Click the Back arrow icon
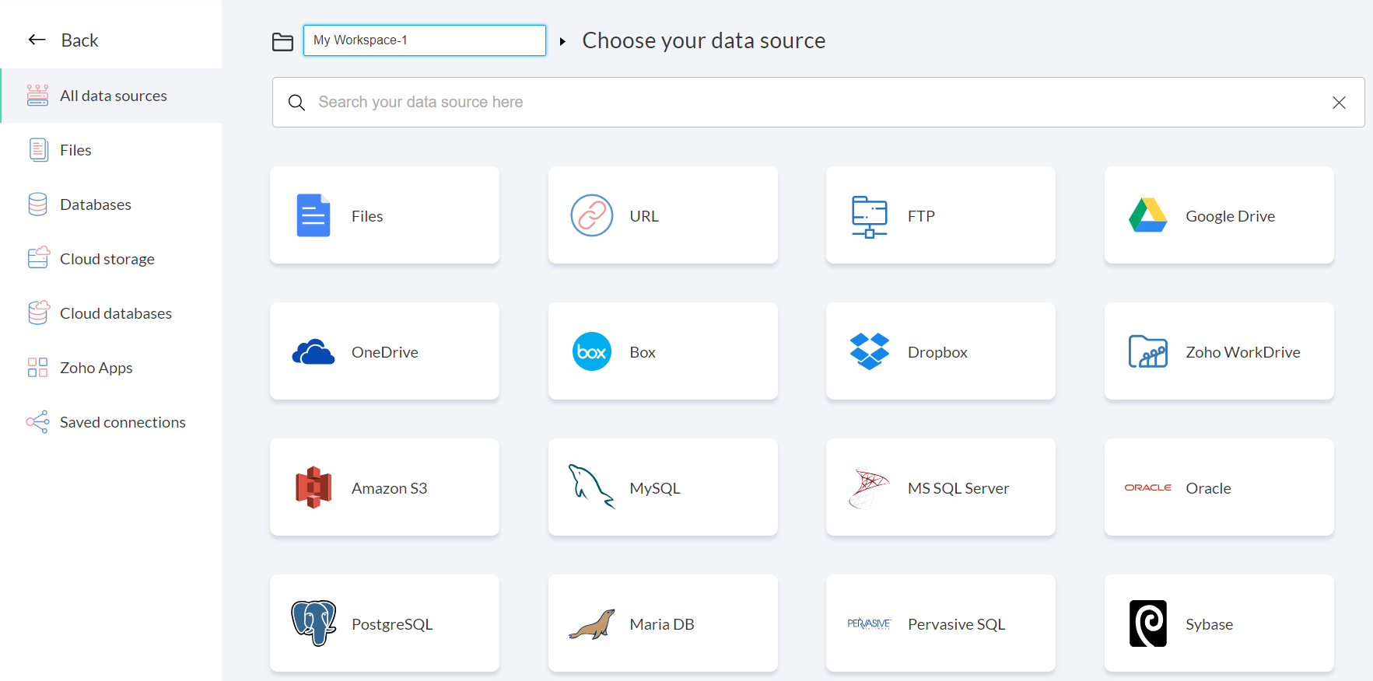This screenshot has width=1373, height=681. pyautogui.click(x=37, y=40)
